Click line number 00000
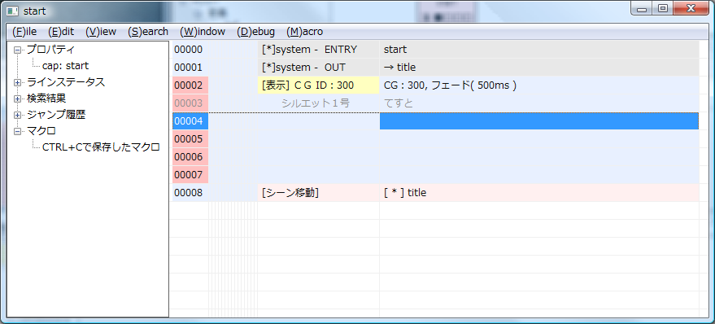 pyautogui.click(x=190, y=50)
